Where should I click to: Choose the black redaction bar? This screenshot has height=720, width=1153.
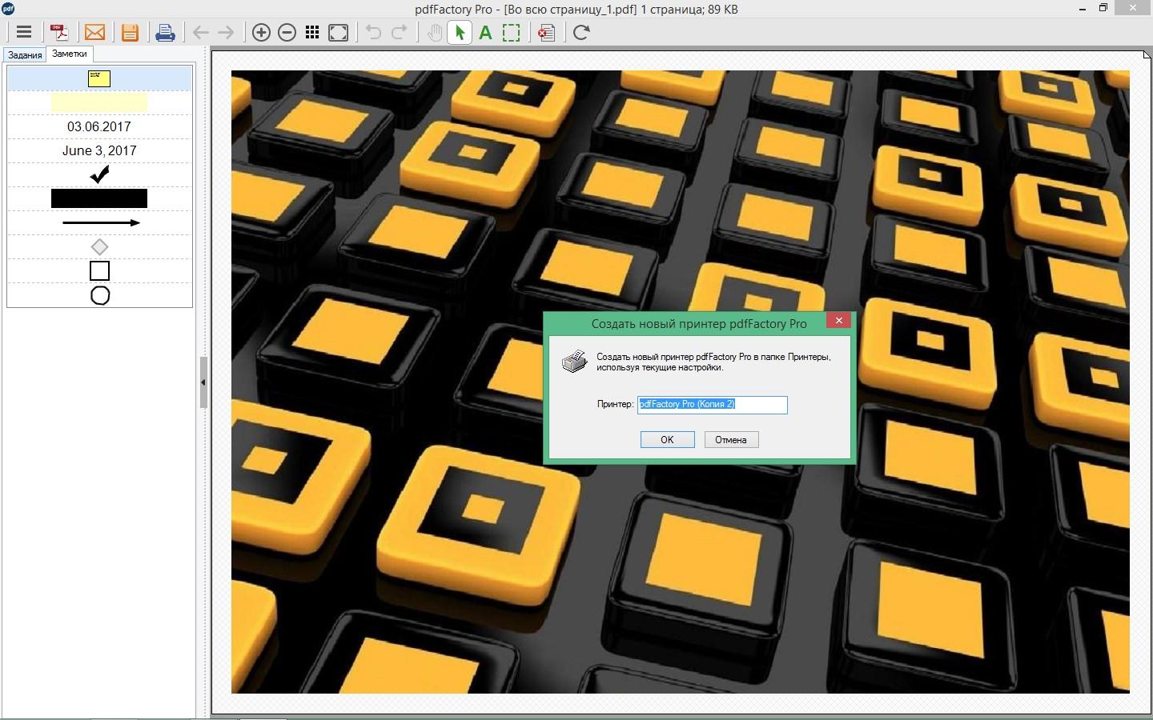pos(99,198)
